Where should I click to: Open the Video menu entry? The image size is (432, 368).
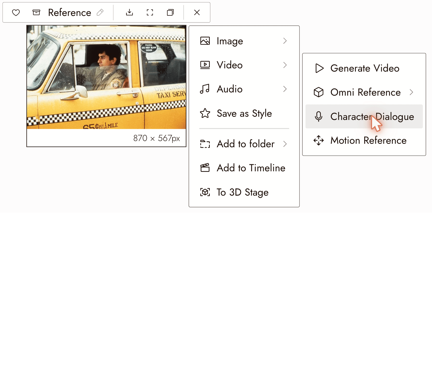pyautogui.click(x=244, y=65)
